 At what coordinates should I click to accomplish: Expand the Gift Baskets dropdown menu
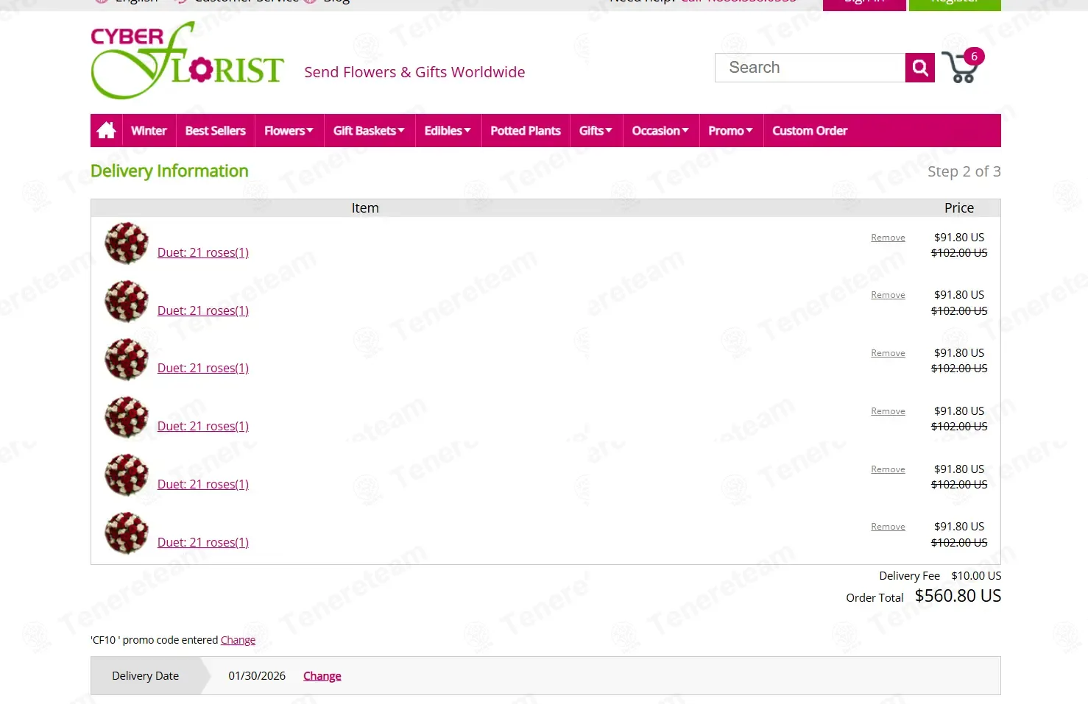pos(369,131)
